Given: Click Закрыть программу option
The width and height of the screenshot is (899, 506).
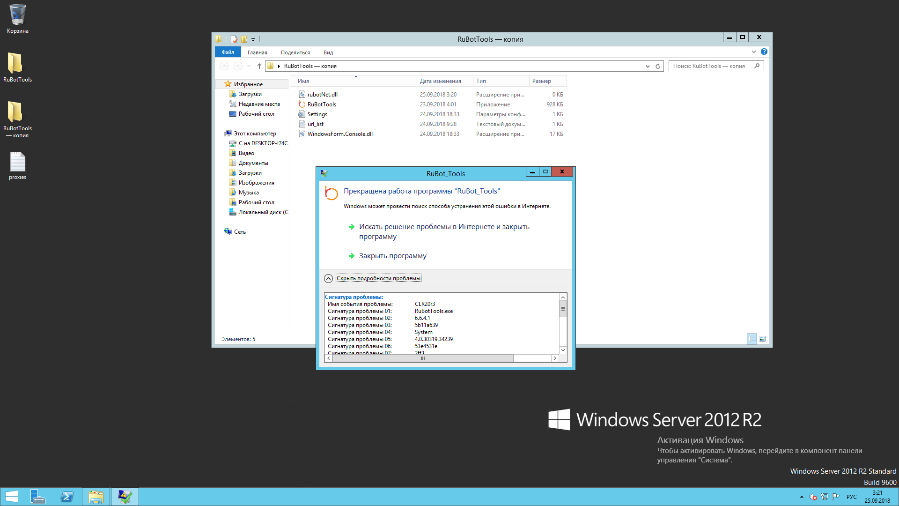Looking at the screenshot, I should tap(392, 256).
